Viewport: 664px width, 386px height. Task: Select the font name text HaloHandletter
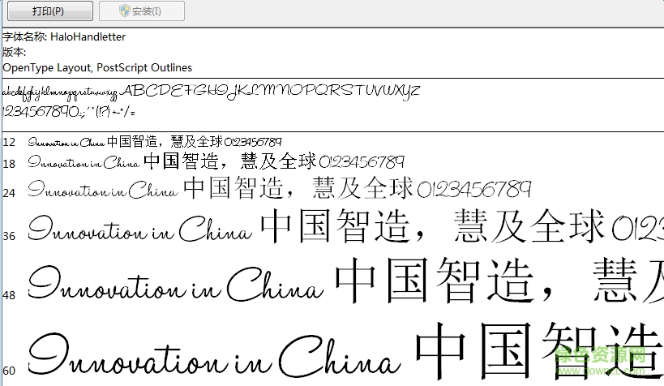pyautogui.click(x=88, y=36)
